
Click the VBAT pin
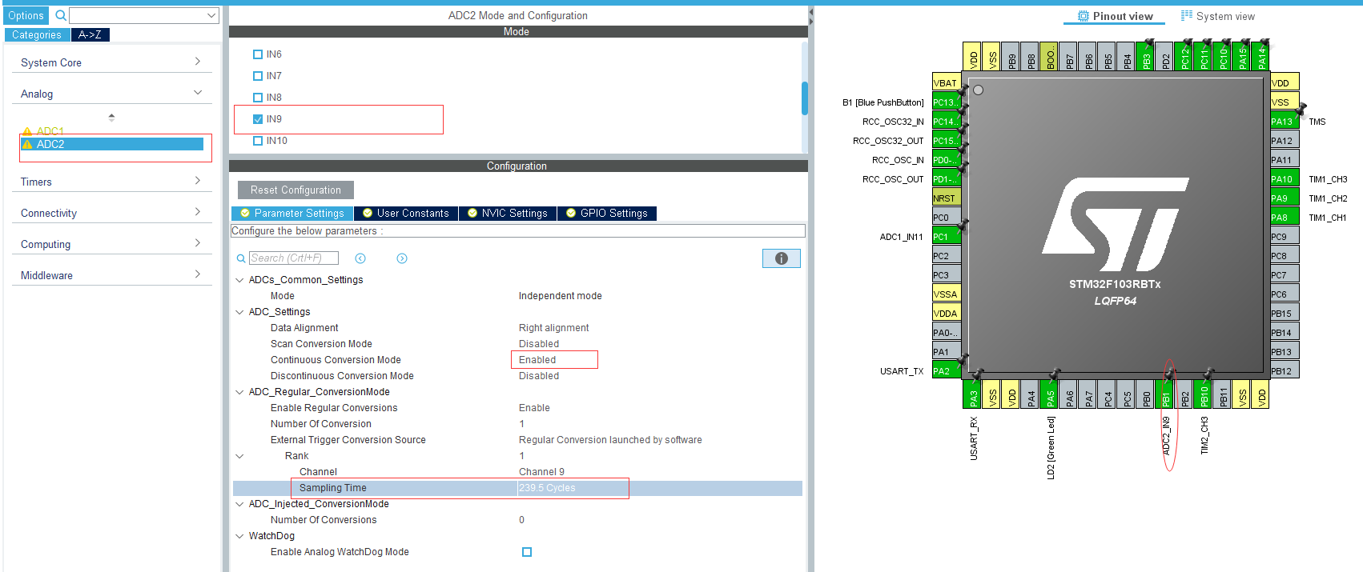point(946,83)
